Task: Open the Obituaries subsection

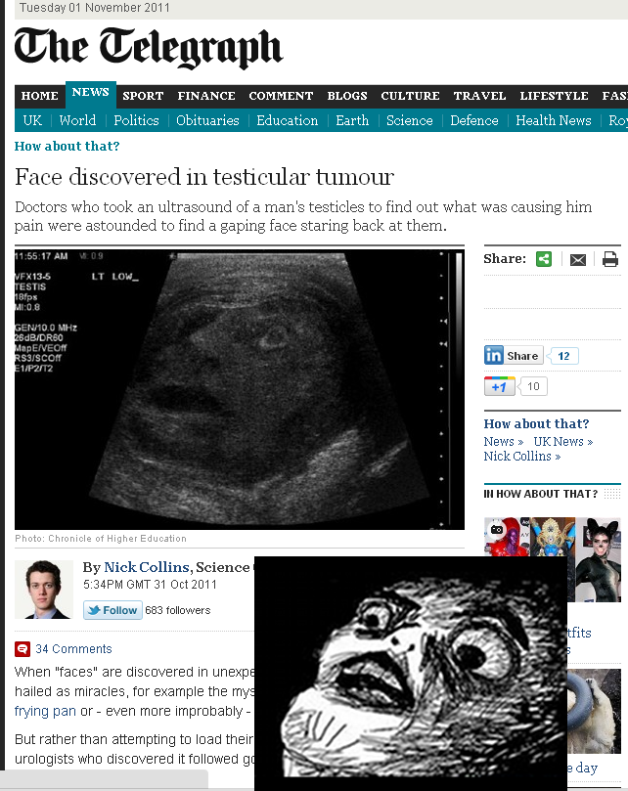Action: pyautogui.click(x=207, y=120)
